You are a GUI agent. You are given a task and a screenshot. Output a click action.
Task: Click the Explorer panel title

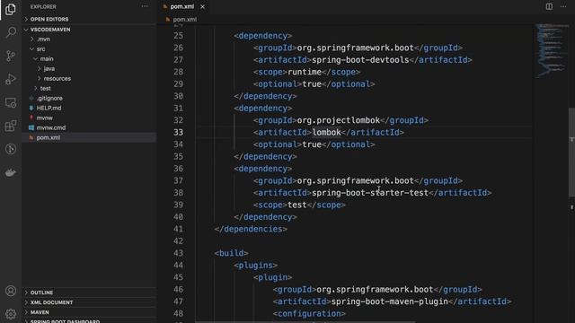tap(43, 6)
